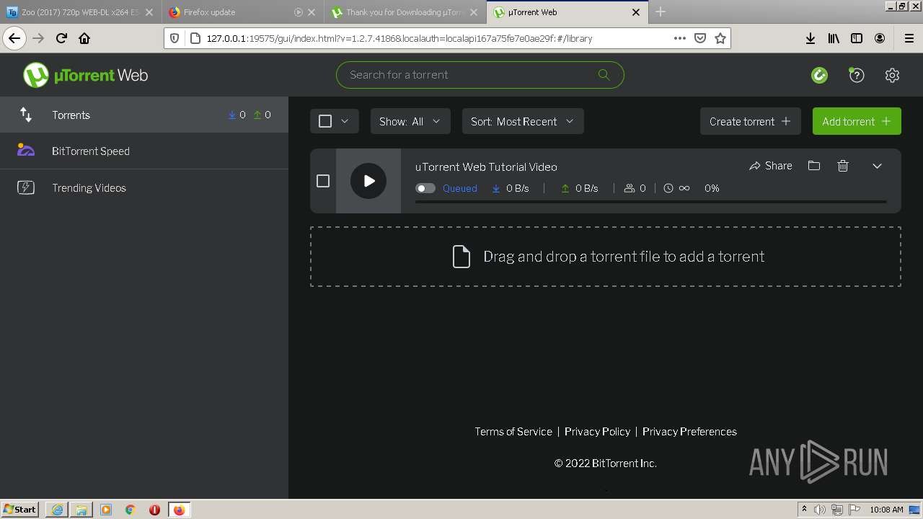Open the Windows Start button
Screen dimensions: 923x519
(x=20, y=509)
